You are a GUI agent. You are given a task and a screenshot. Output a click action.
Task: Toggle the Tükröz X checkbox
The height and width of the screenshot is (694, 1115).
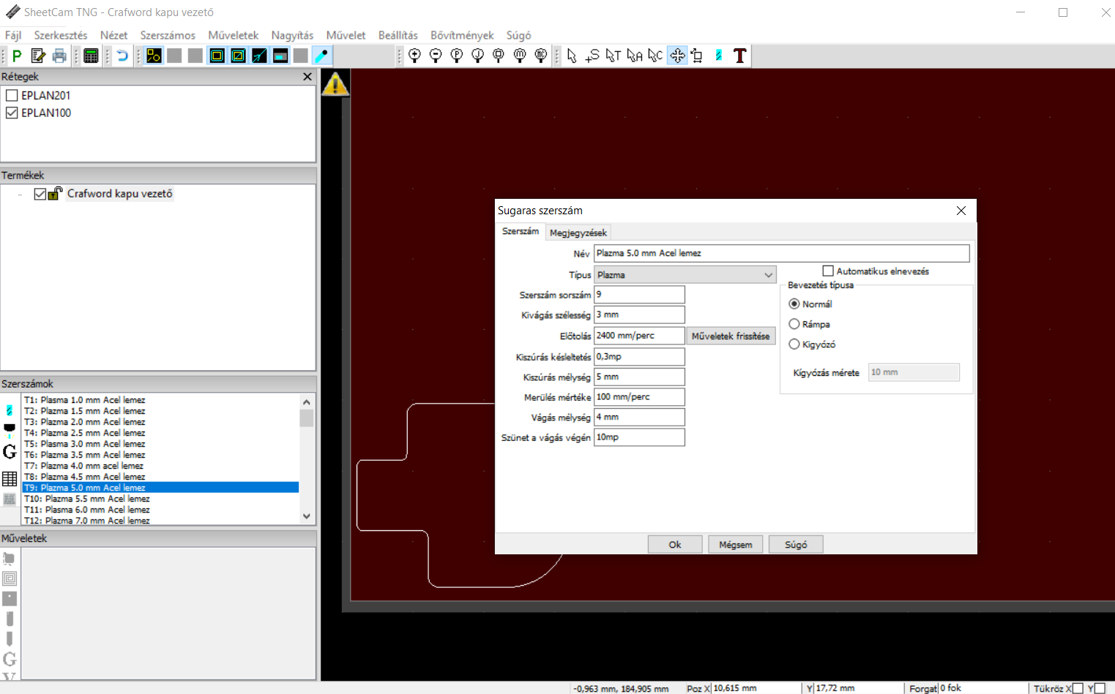point(1078,688)
